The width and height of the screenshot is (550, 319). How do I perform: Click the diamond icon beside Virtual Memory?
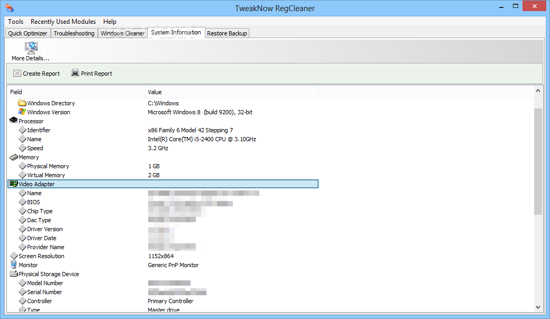click(x=22, y=175)
